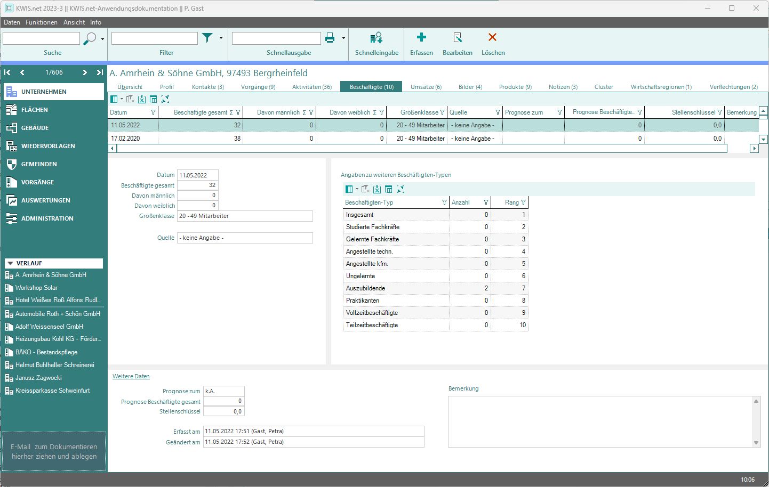Jump to last record
This screenshot has height=487, width=769.
[x=100, y=72]
